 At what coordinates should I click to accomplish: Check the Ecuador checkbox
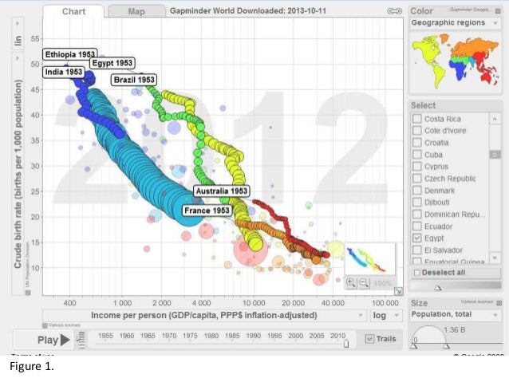[x=416, y=226]
